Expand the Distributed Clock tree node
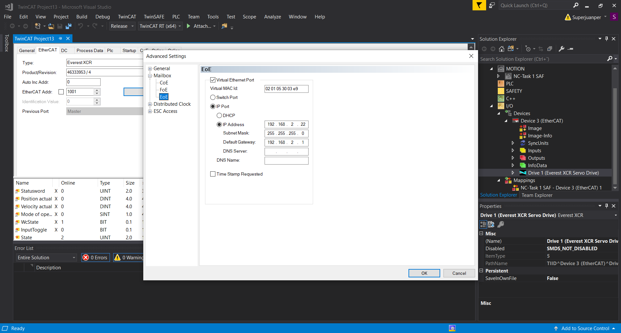This screenshot has height=333, width=621. coord(150,104)
